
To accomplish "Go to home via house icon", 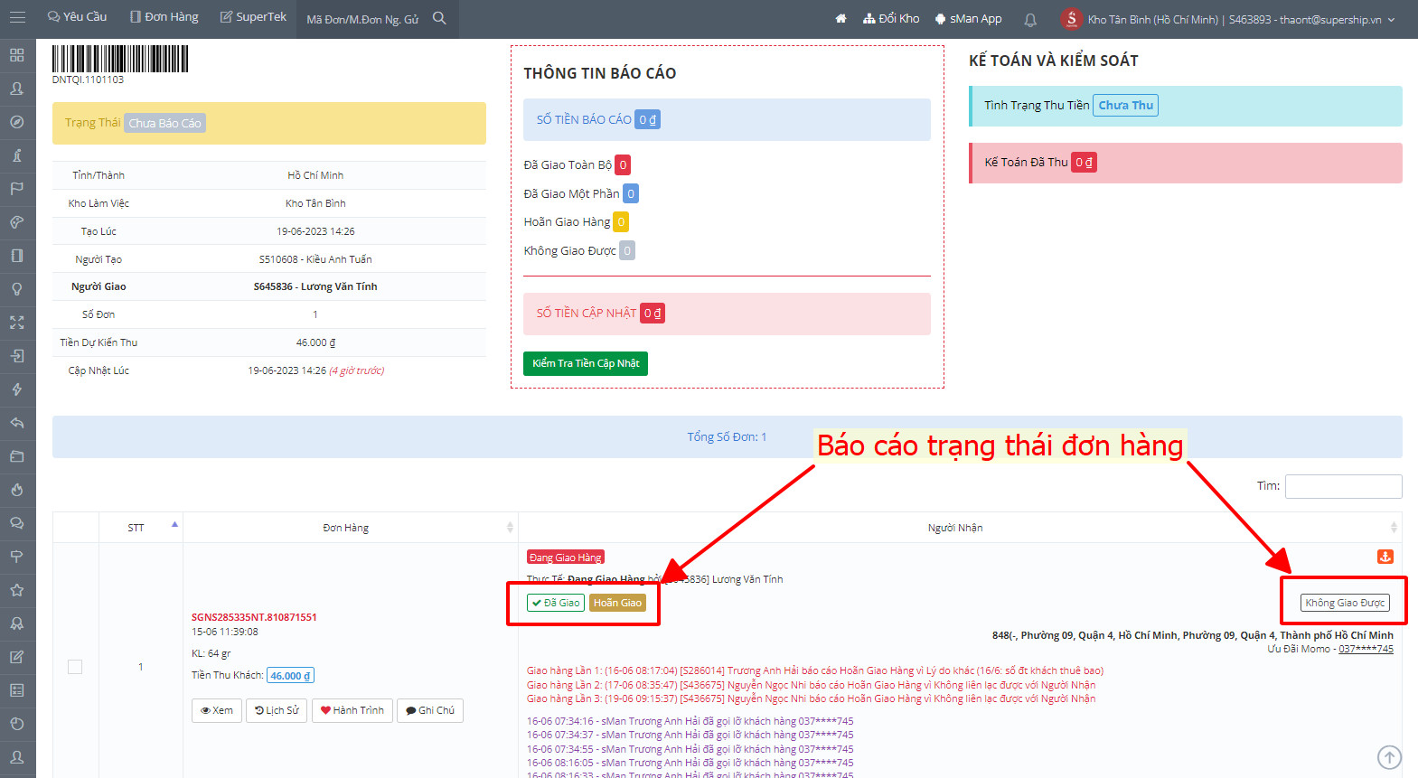I will pos(840,18).
